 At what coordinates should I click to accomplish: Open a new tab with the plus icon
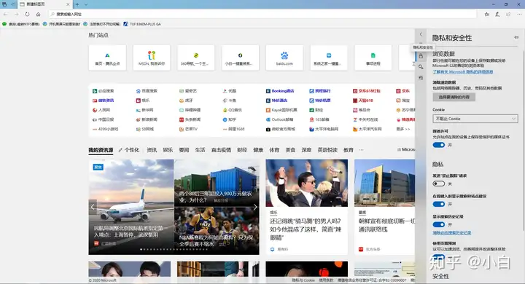pyautogui.click(x=77, y=4)
